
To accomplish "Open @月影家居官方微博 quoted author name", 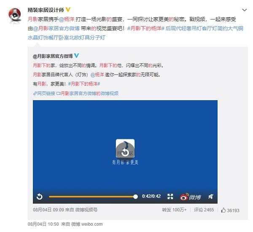I will (53, 56).
